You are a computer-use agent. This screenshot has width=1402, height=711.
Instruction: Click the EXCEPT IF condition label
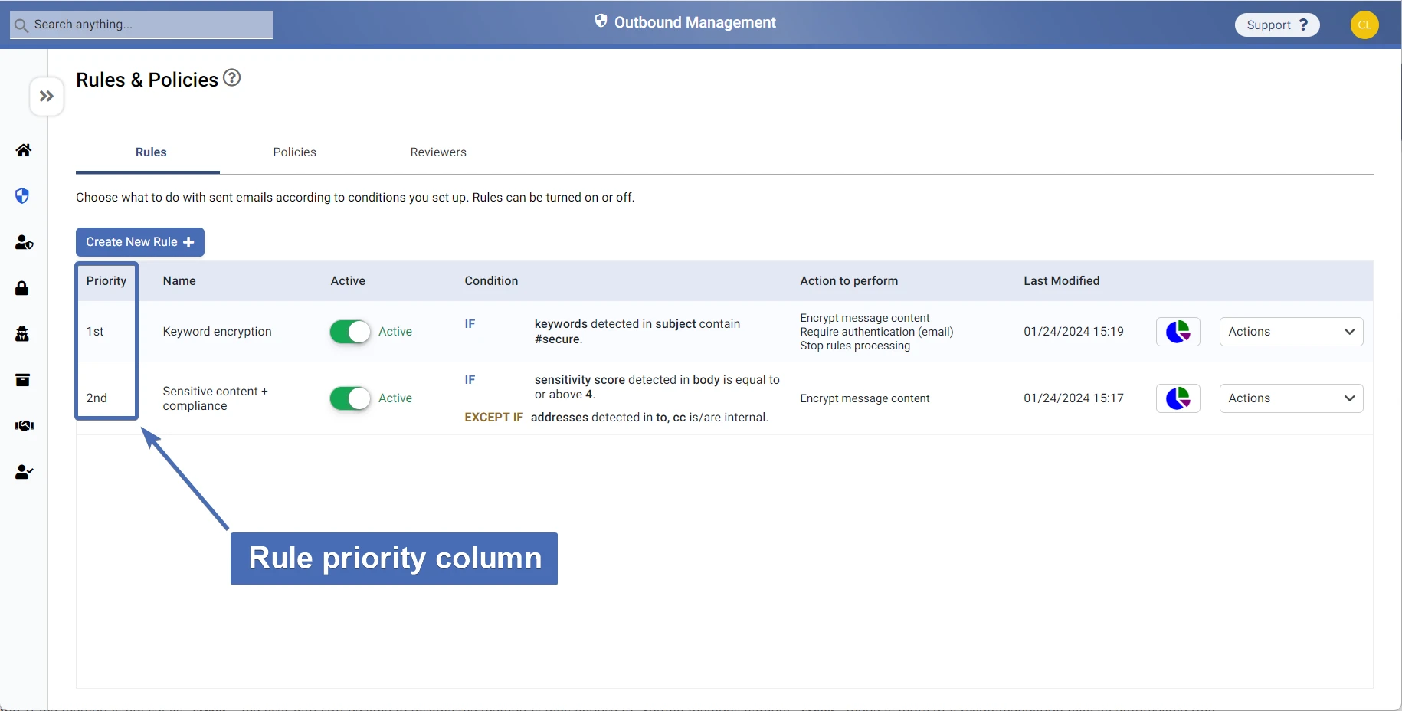[493, 418]
